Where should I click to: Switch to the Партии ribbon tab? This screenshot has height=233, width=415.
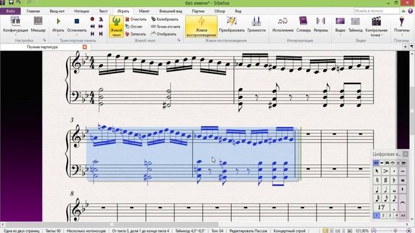pyautogui.click(x=198, y=11)
